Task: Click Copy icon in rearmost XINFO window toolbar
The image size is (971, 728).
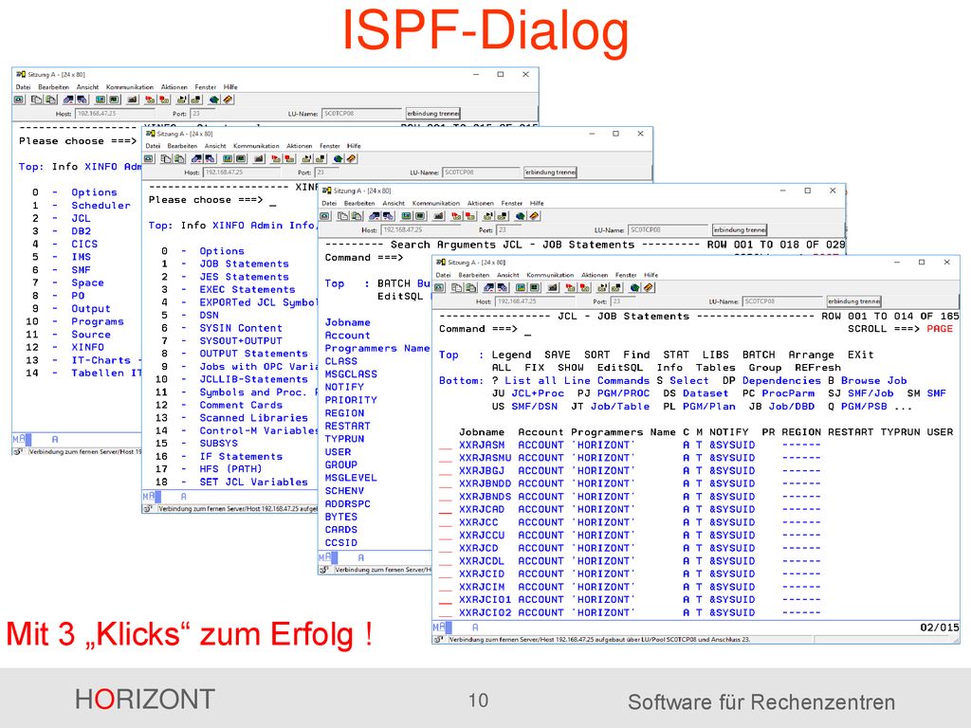Action: (36, 99)
